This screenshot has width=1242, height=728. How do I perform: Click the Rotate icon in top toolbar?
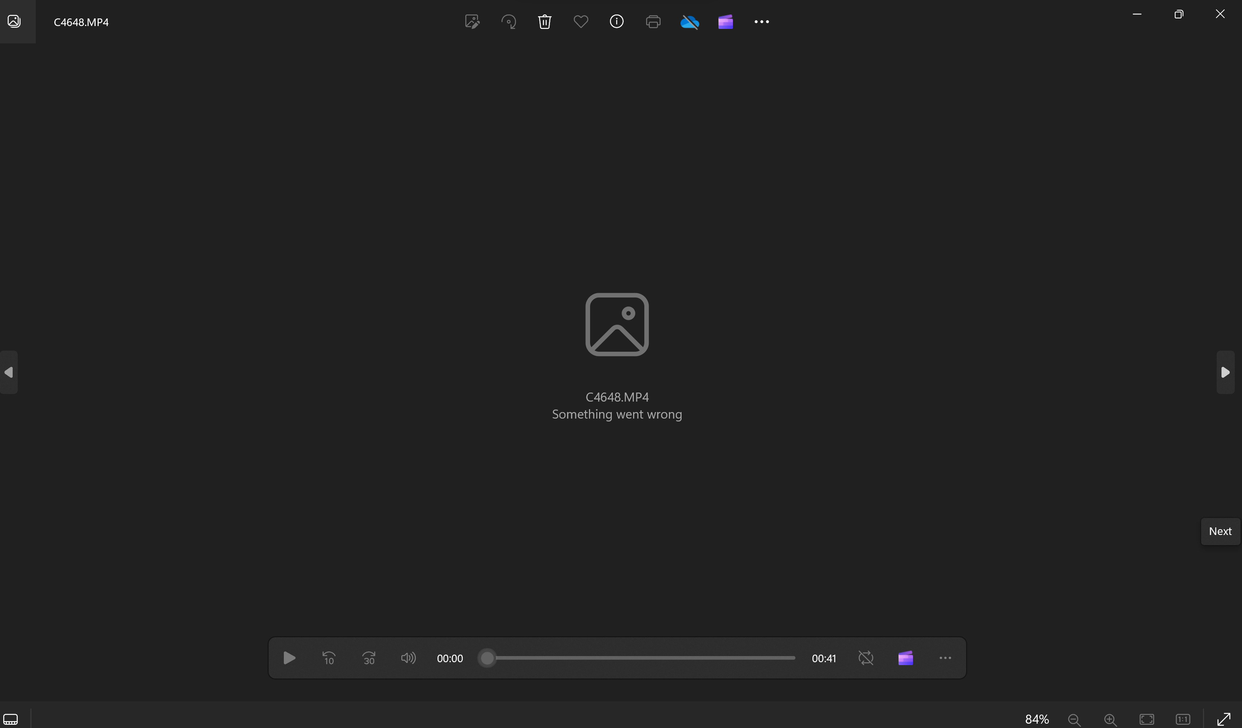[x=509, y=22]
